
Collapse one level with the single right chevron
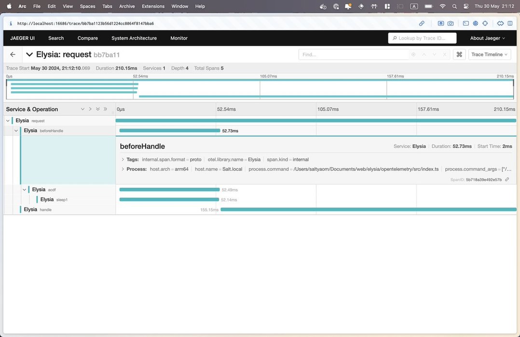point(90,109)
